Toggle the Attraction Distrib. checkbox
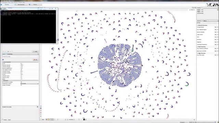 (21, 76)
